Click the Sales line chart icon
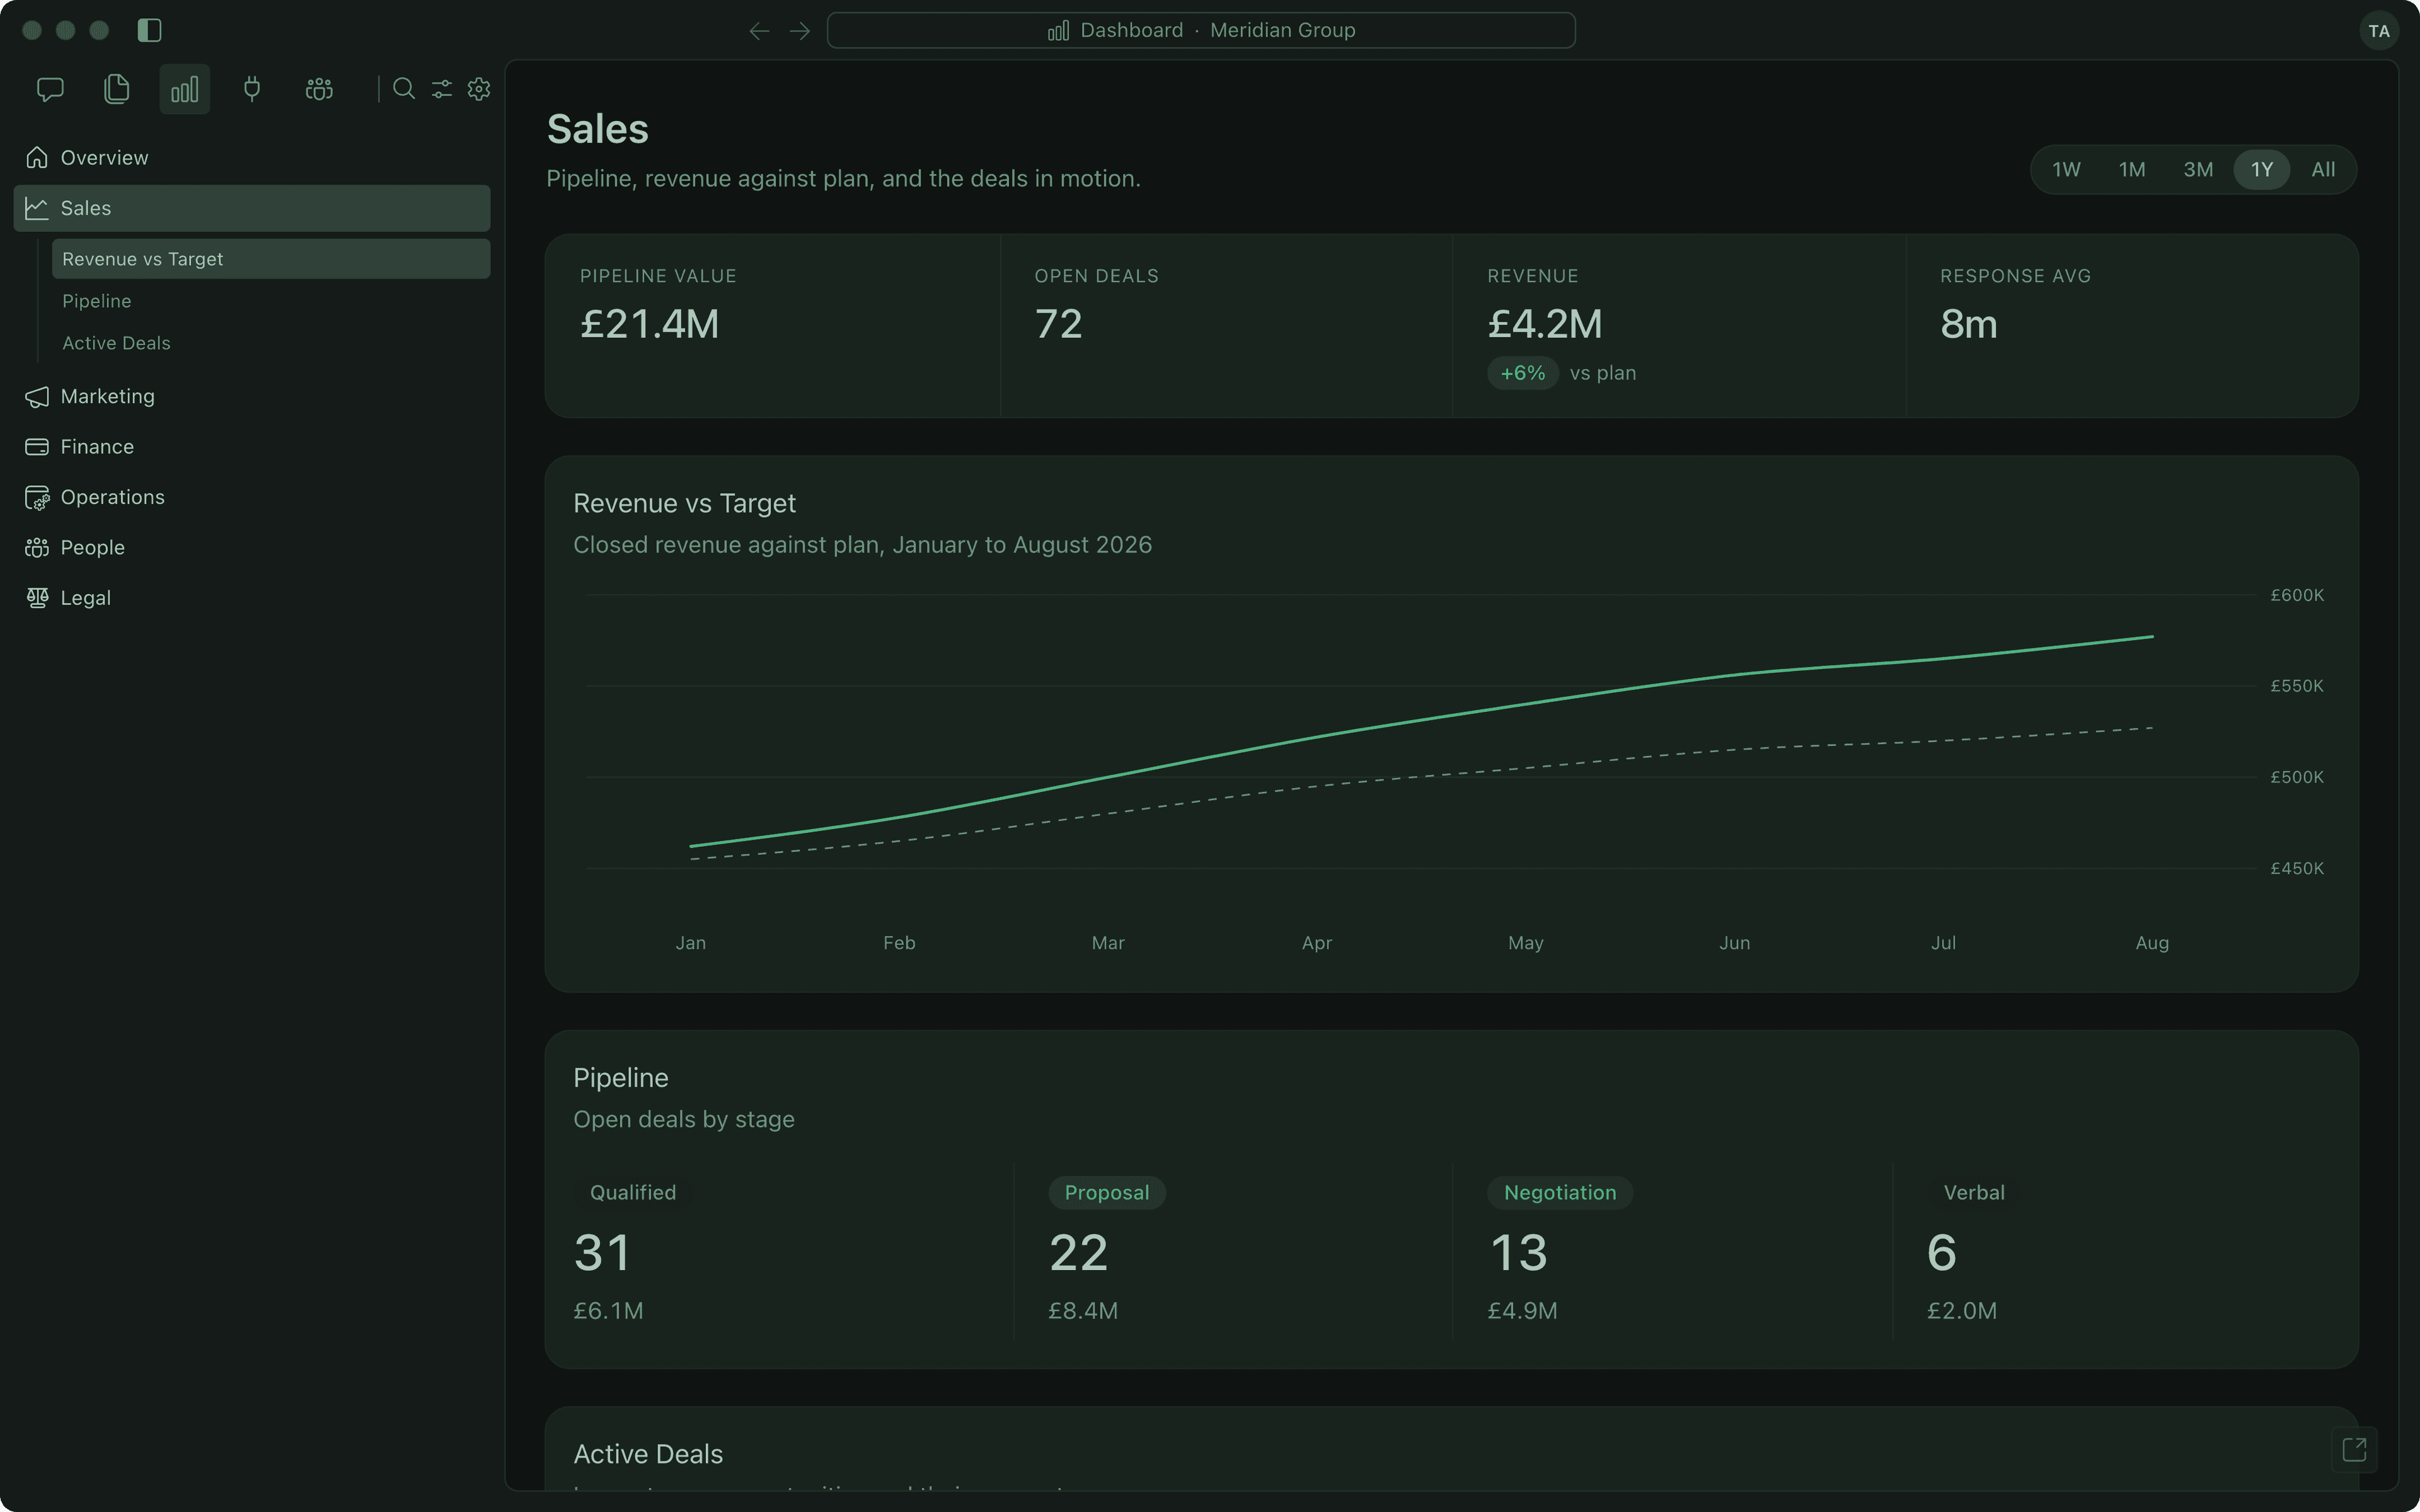2420x1512 pixels. click(x=37, y=208)
